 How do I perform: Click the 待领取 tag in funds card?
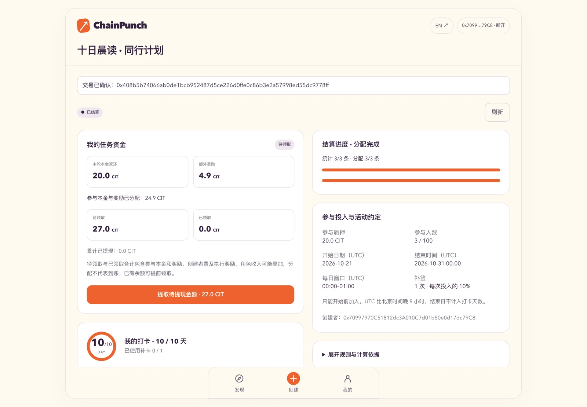[284, 144]
